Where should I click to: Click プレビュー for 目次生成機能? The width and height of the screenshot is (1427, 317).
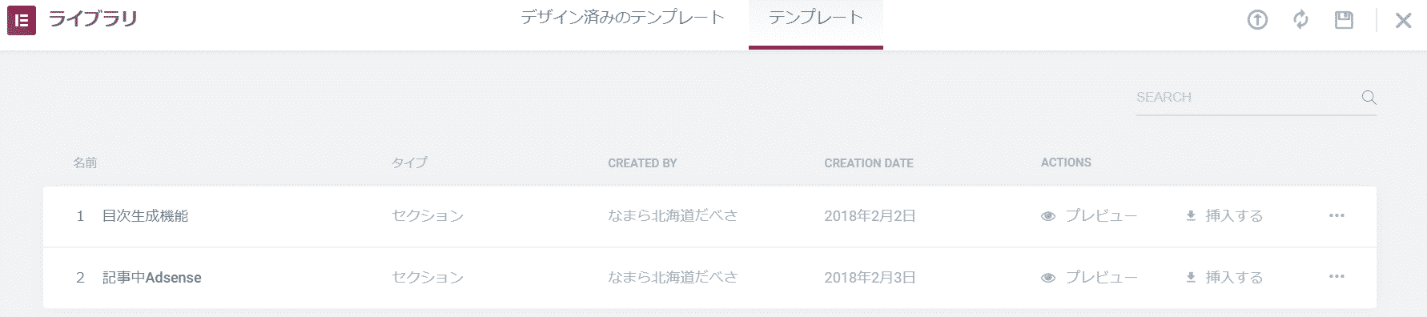(1101, 216)
